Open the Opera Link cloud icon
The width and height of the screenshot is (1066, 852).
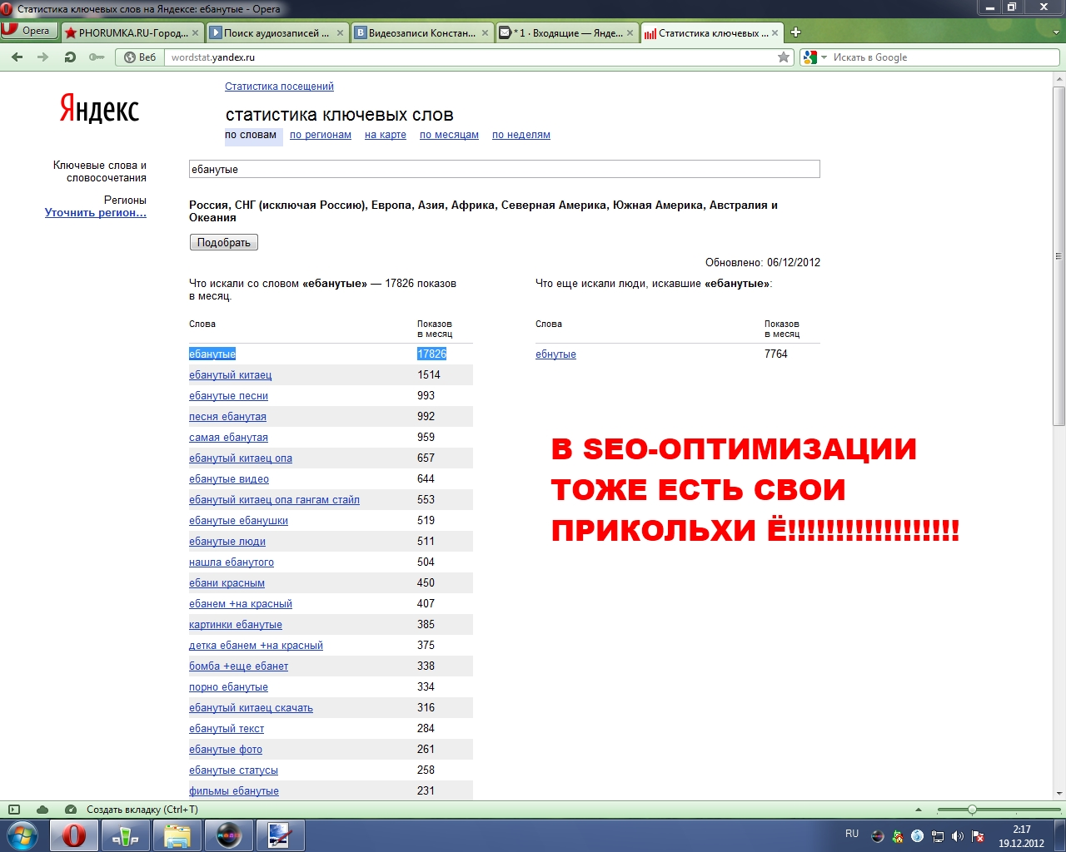[x=42, y=810]
